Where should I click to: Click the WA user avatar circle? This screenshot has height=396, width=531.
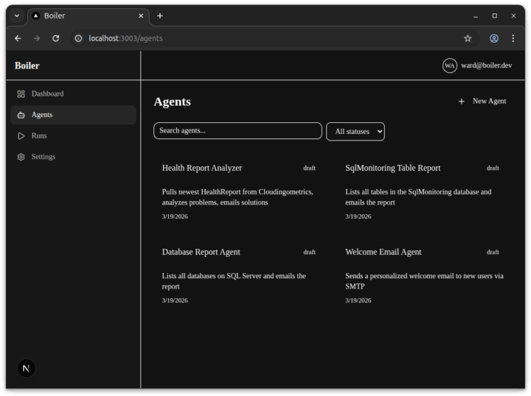click(x=449, y=66)
